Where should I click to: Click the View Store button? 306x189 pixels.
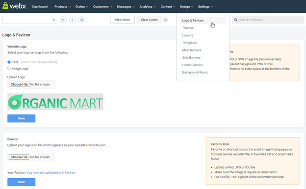[122, 20]
